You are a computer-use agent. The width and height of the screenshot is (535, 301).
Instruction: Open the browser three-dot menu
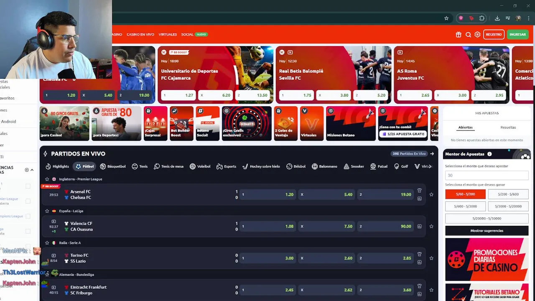coord(529,18)
